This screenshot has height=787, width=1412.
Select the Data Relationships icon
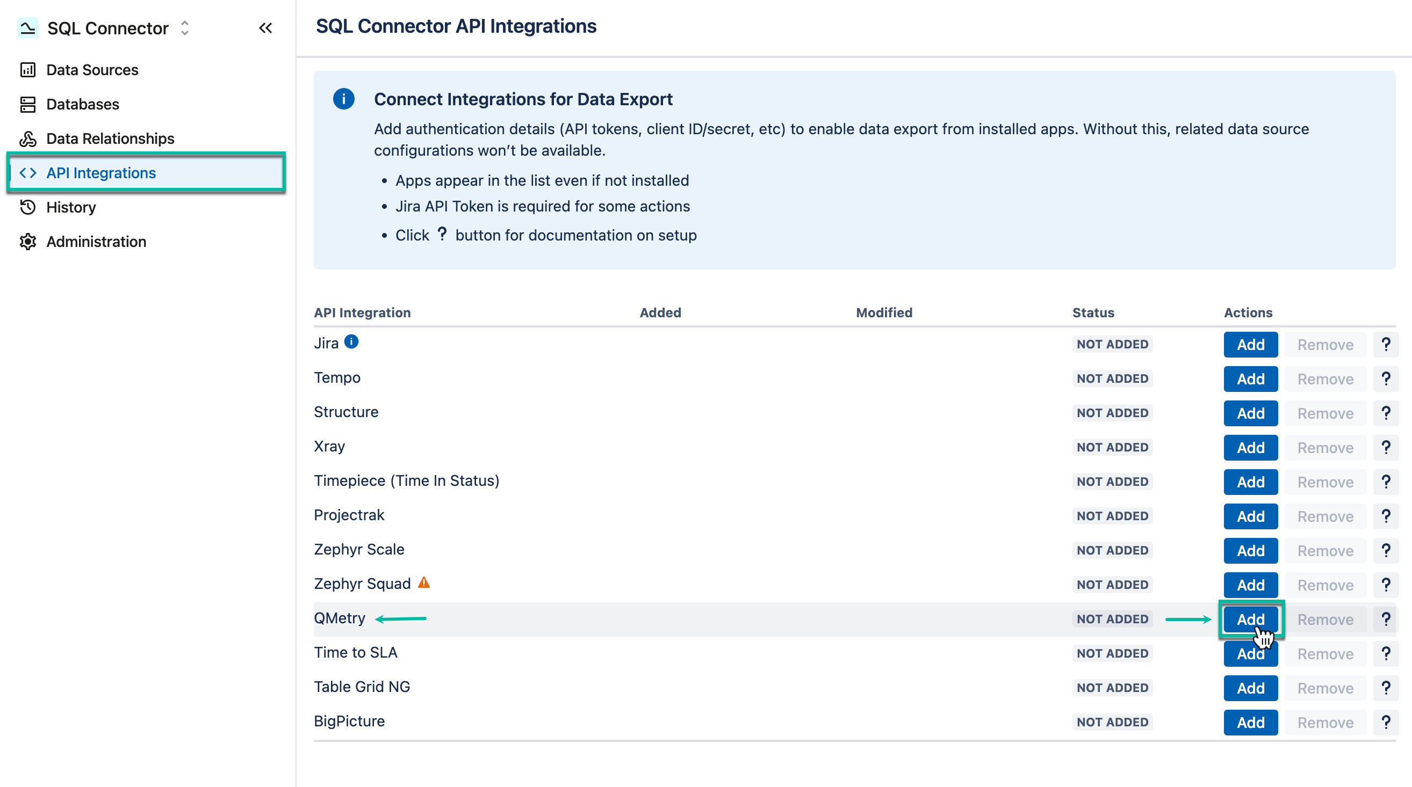click(x=28, y=139)
